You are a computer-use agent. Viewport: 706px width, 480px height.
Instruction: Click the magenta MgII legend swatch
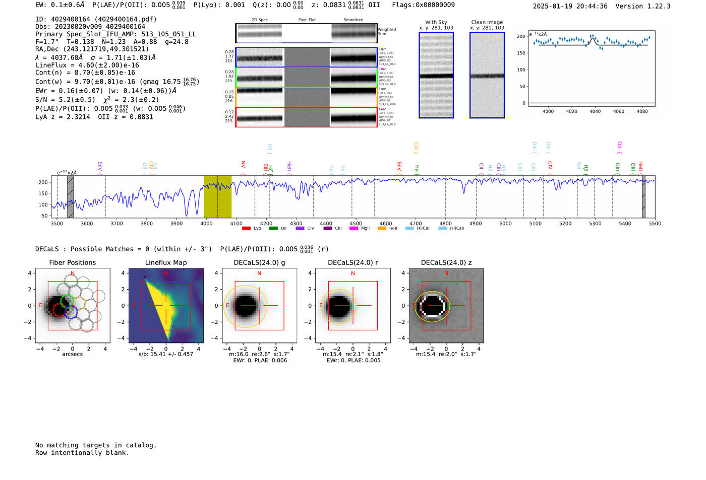[354, 229]
